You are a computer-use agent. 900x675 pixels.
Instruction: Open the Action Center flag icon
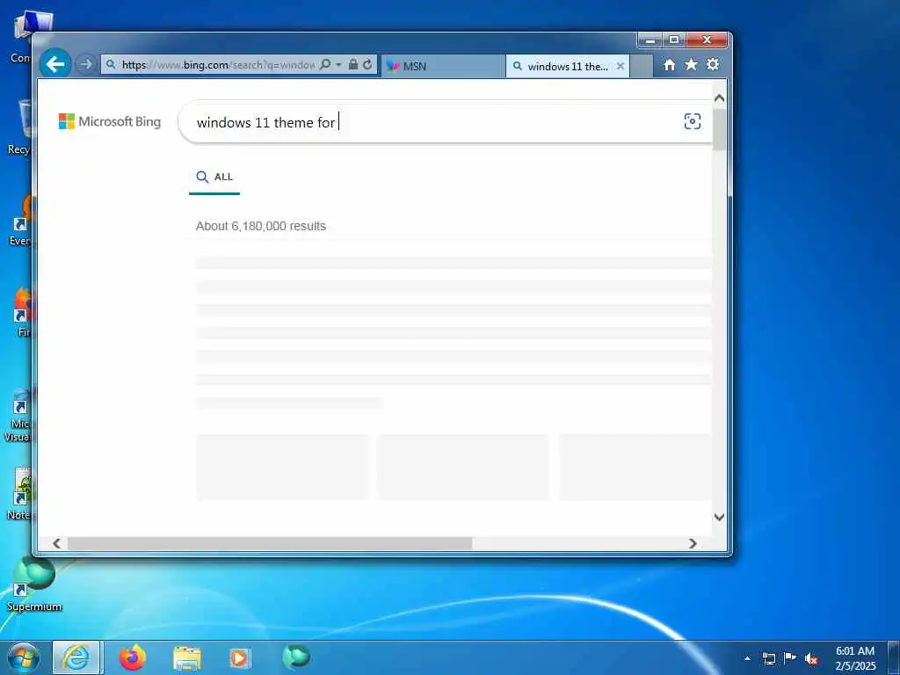point(790,657)
